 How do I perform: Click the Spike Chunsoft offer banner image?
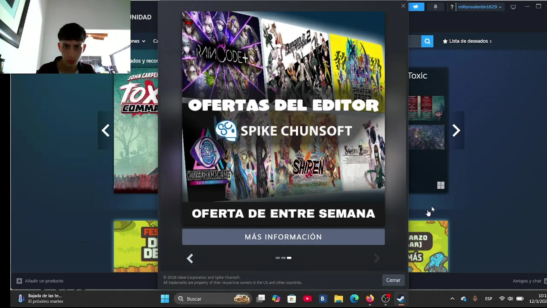coord(283,118)
